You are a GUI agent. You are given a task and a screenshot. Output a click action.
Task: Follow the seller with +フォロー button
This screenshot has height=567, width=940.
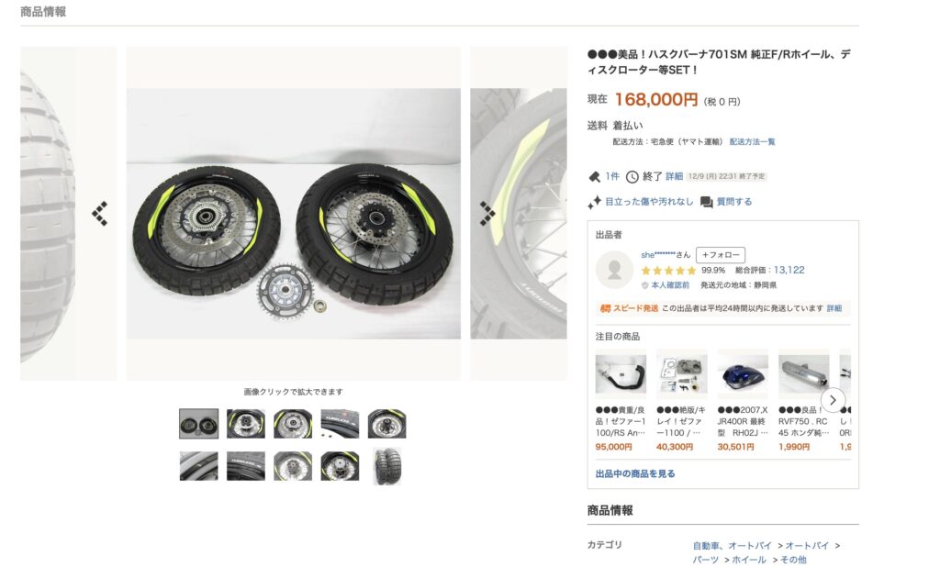[x=721, y=255]
